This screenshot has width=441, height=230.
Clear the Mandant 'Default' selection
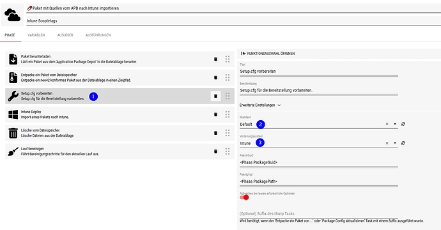coord(387,124)
